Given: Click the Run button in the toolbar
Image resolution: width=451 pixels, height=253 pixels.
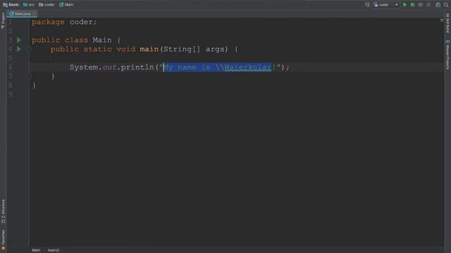Looking at the screenshot, I should tap(404, 5).
